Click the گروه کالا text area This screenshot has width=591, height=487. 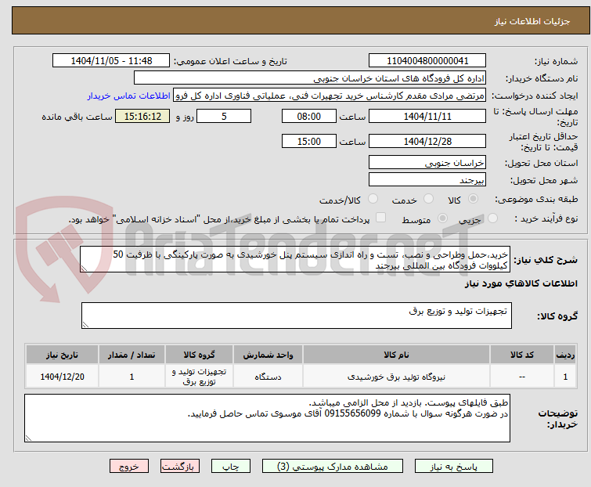pos(297,316)
